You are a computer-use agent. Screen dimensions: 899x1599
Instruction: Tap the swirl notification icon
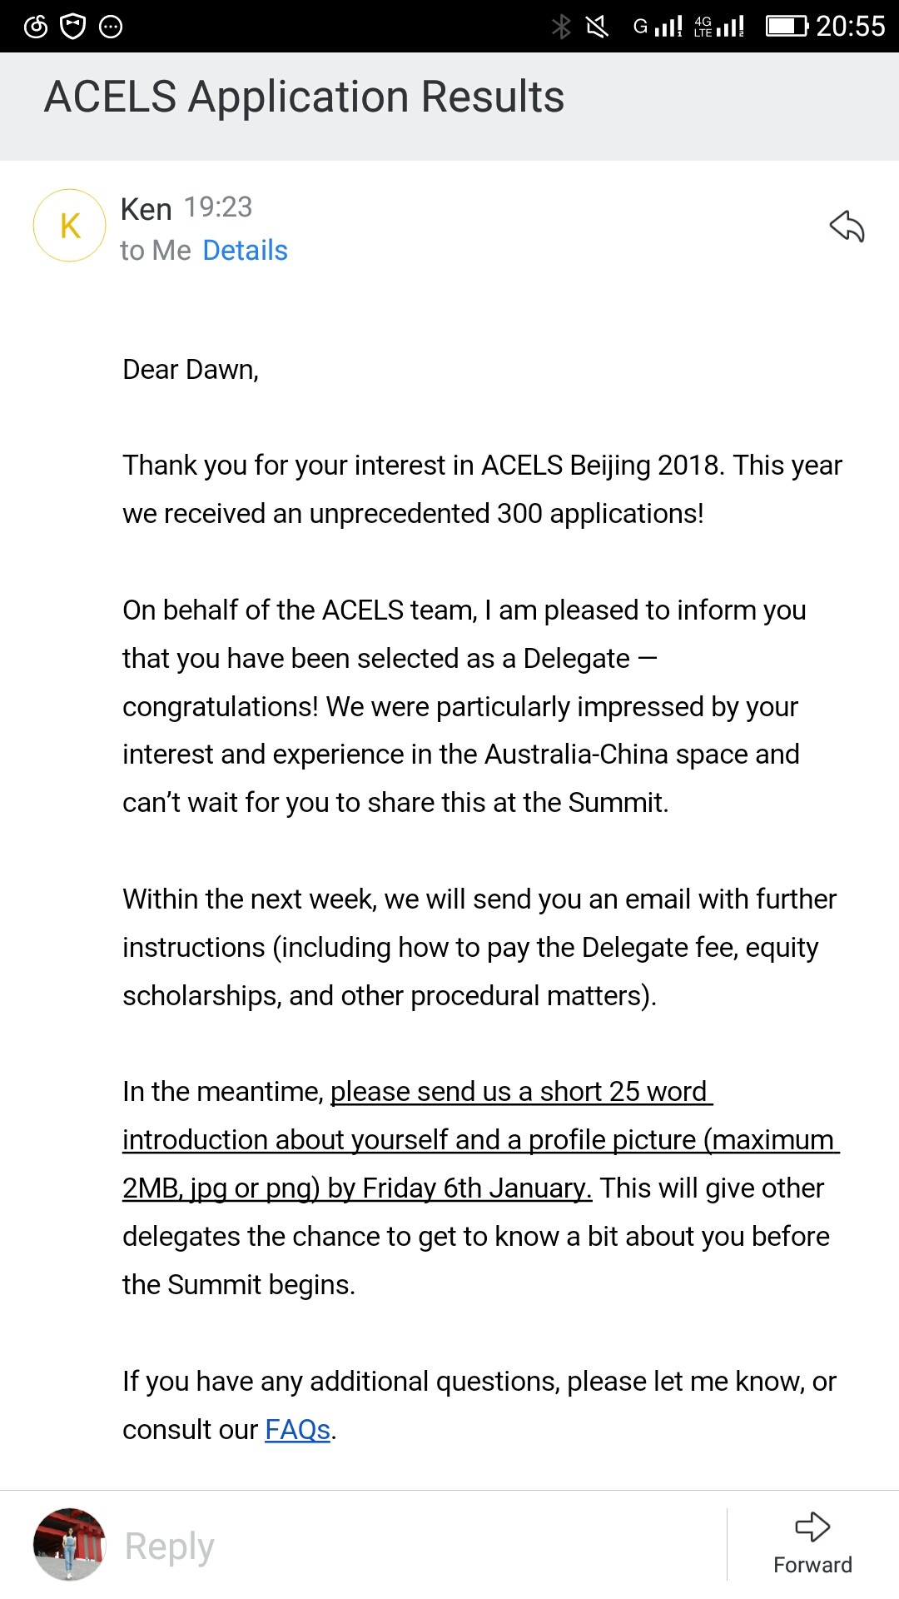[36, 27]
